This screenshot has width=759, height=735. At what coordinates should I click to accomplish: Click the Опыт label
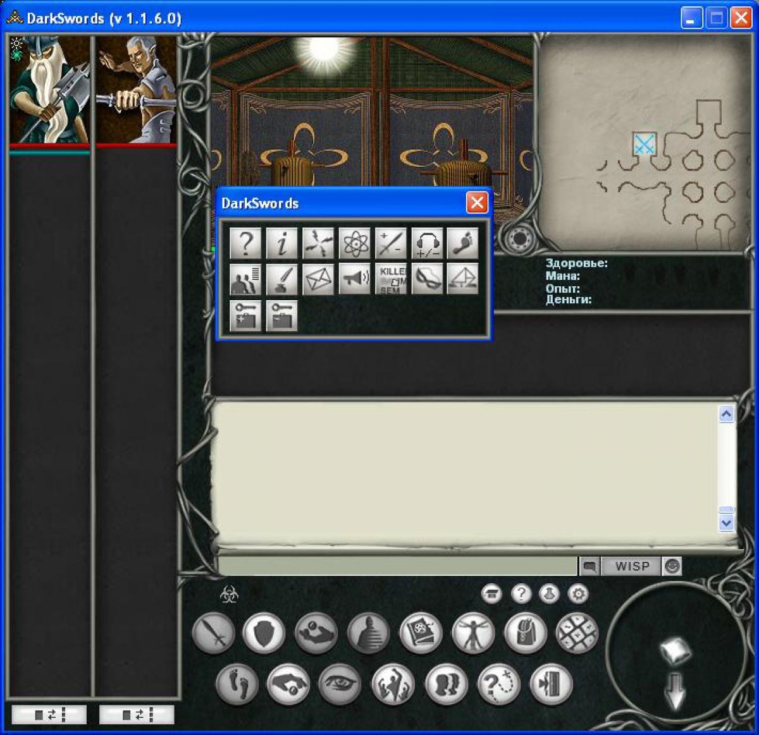coord(562,288)
